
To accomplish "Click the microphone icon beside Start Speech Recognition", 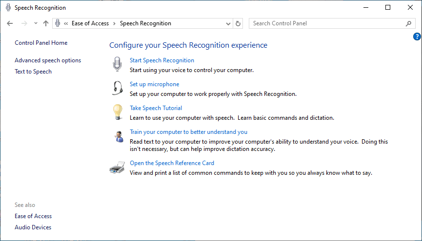I will pyautogui.click(x=117, y=64).
